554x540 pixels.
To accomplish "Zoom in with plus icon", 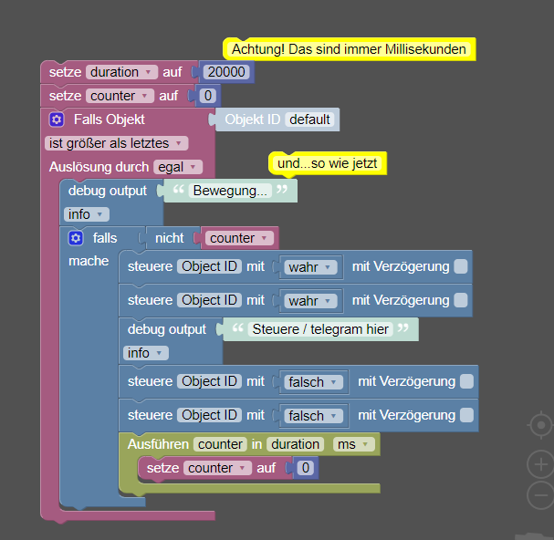I will [541, 464].
